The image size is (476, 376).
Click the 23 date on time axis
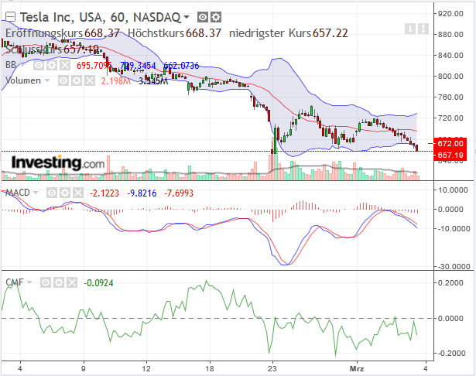click(272, 369)
